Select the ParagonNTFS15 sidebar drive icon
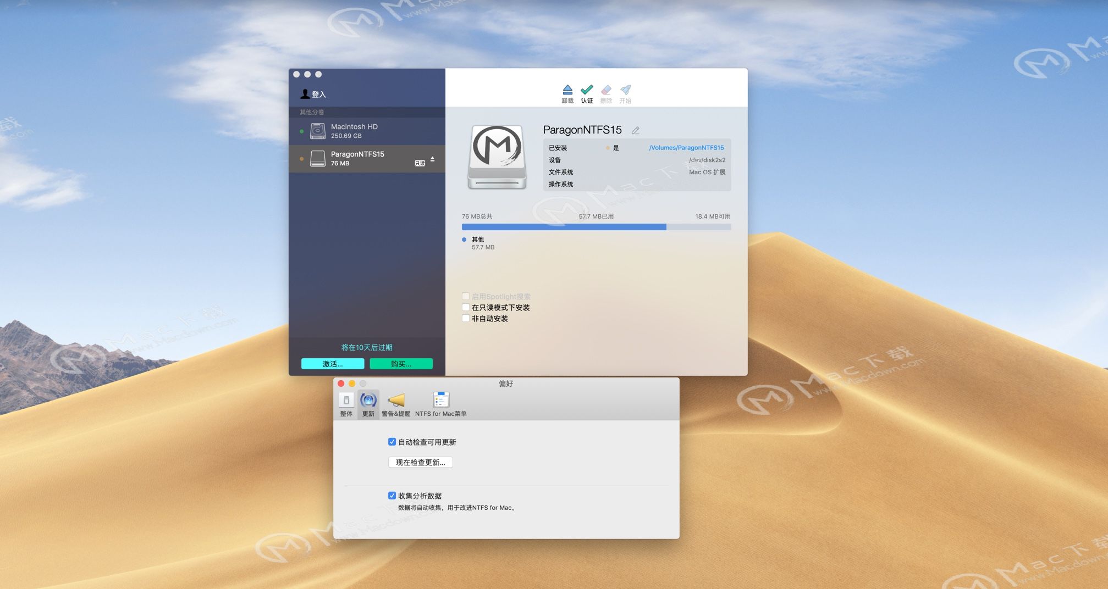 (x=318, y=159)
